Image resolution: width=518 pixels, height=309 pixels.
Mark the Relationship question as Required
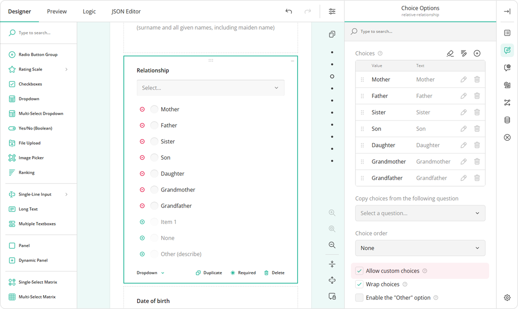pyautogui.click(x=243, y=272)
